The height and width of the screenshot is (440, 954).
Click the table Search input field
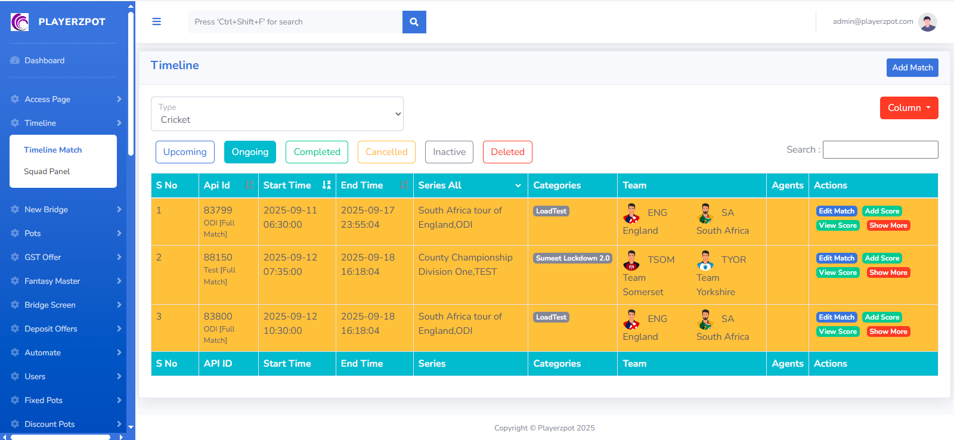point(880,150)
